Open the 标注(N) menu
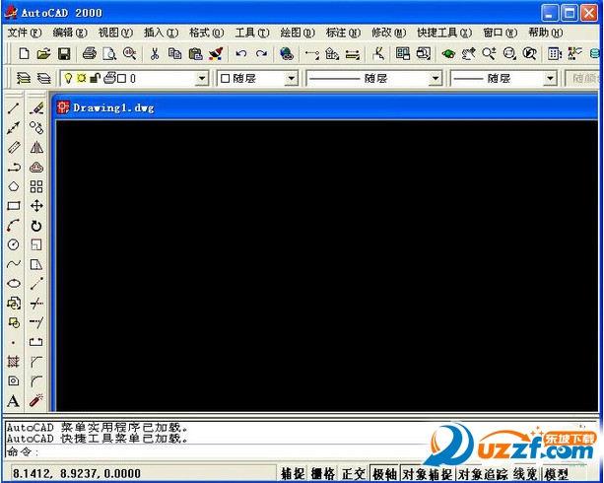604x483 pixels. tap(343, 33)
